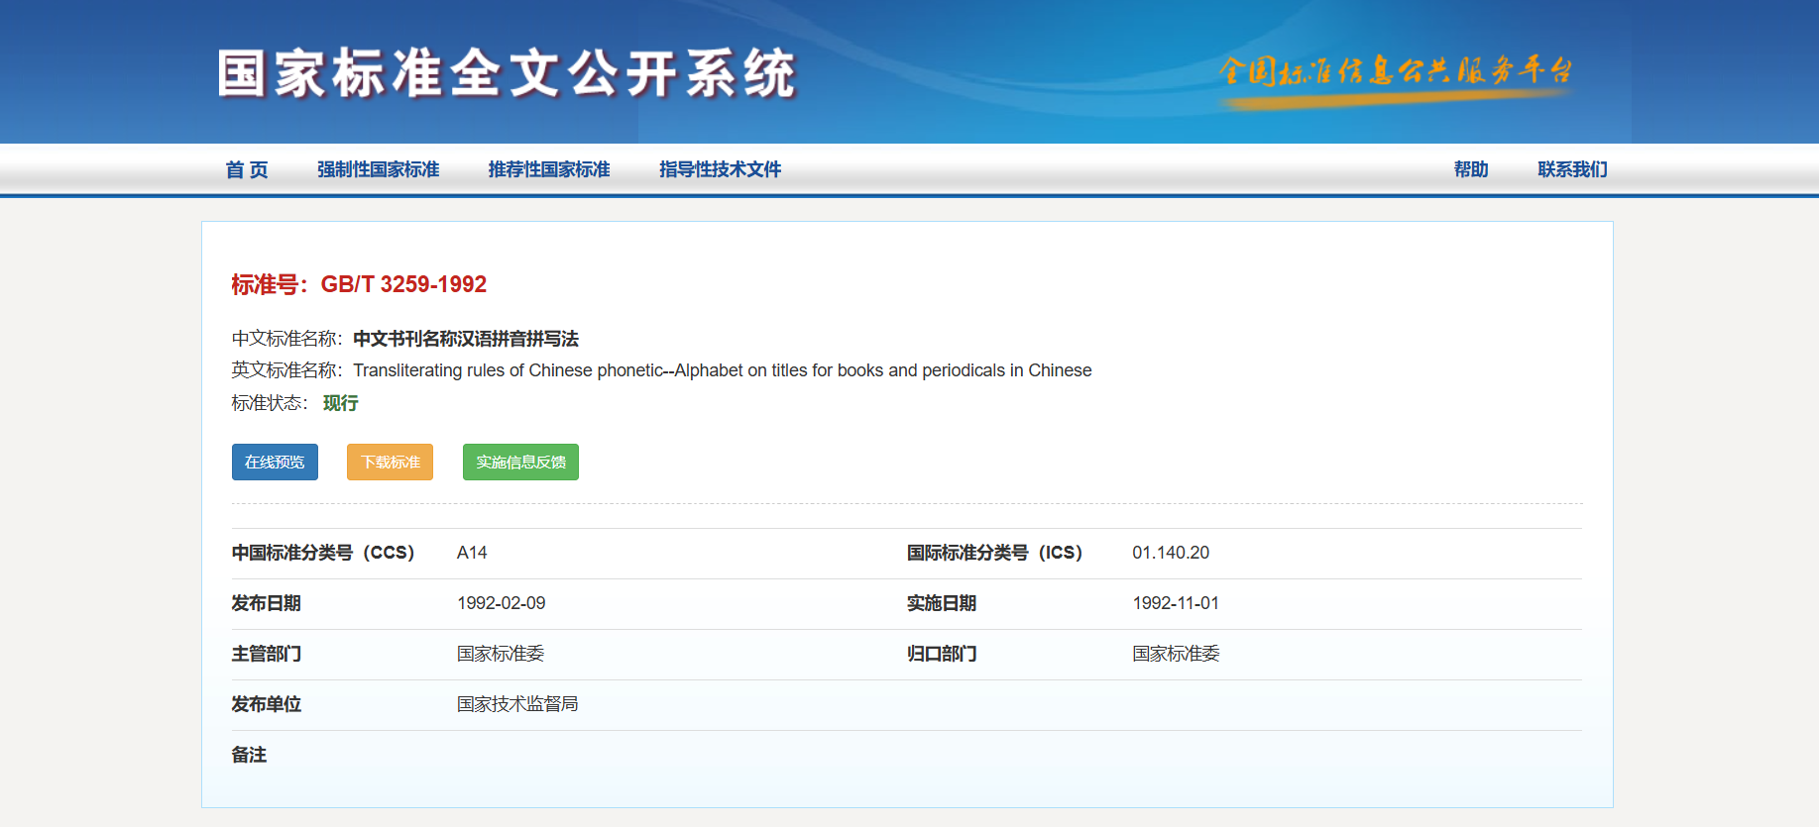Image resolution: width=1819 pixels, height=827 pixels.
Task: Click the ICS value 01.140.20
Action: [1171, 553]
